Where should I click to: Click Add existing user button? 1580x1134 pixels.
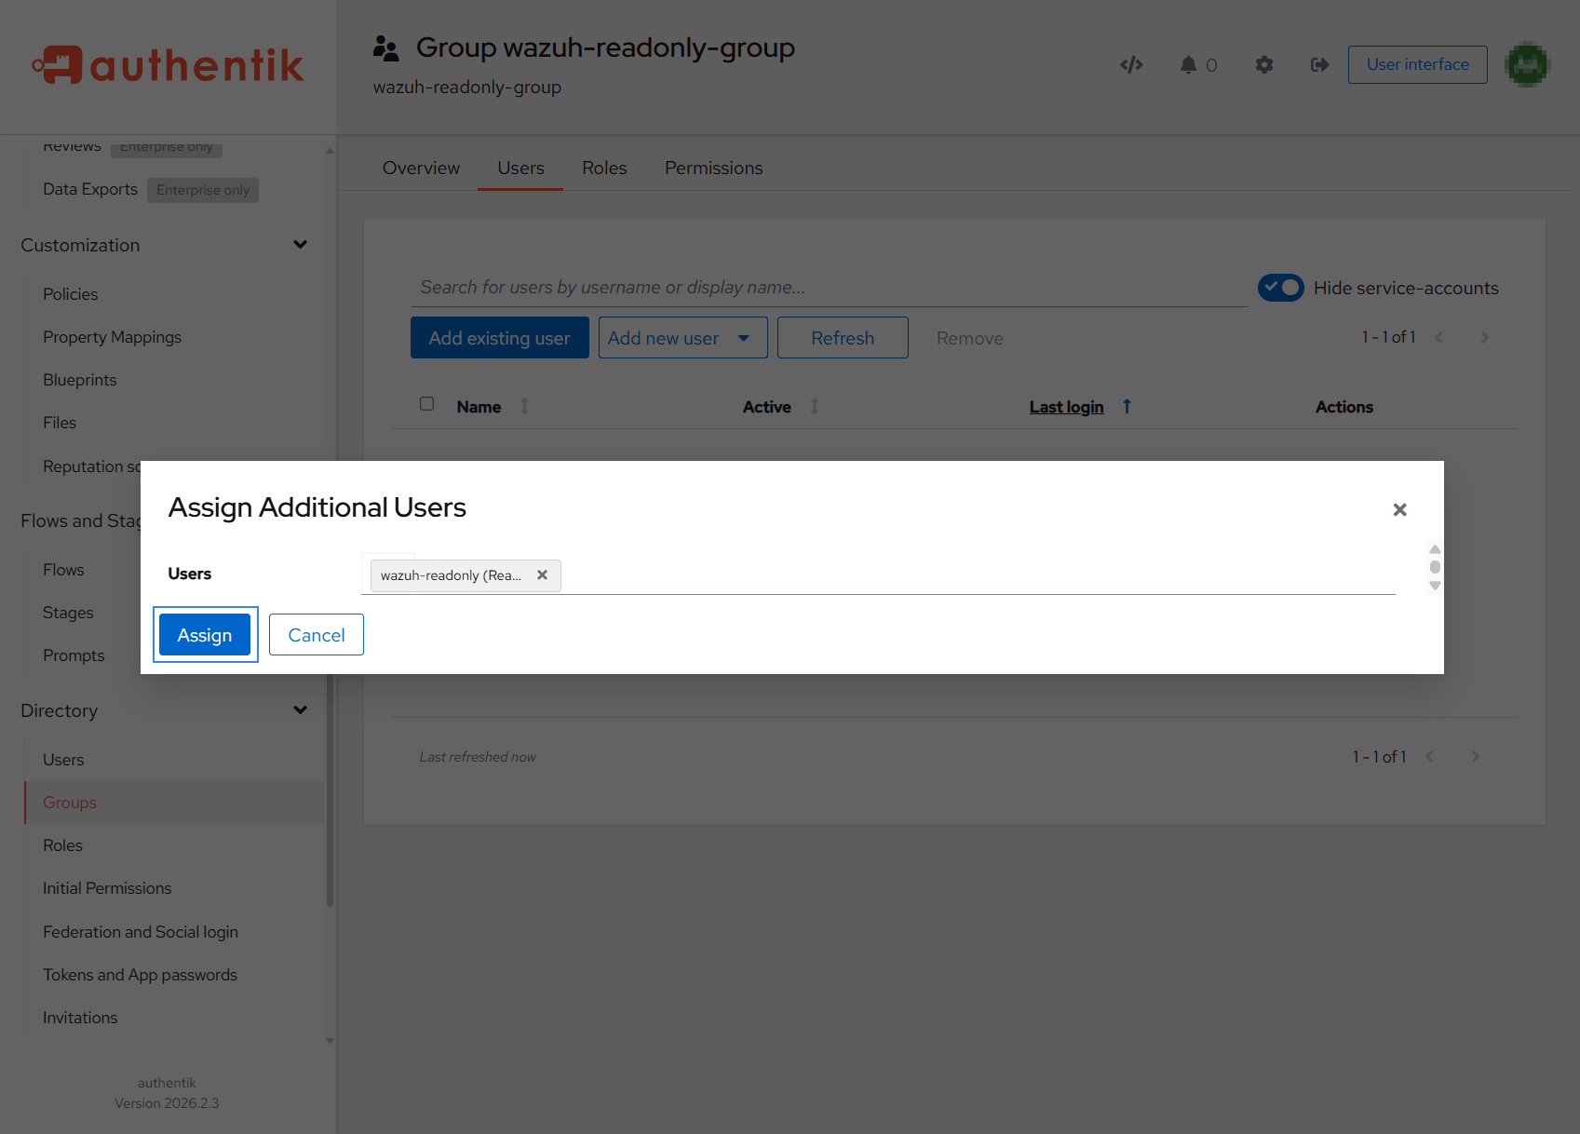tap(499, 337)
